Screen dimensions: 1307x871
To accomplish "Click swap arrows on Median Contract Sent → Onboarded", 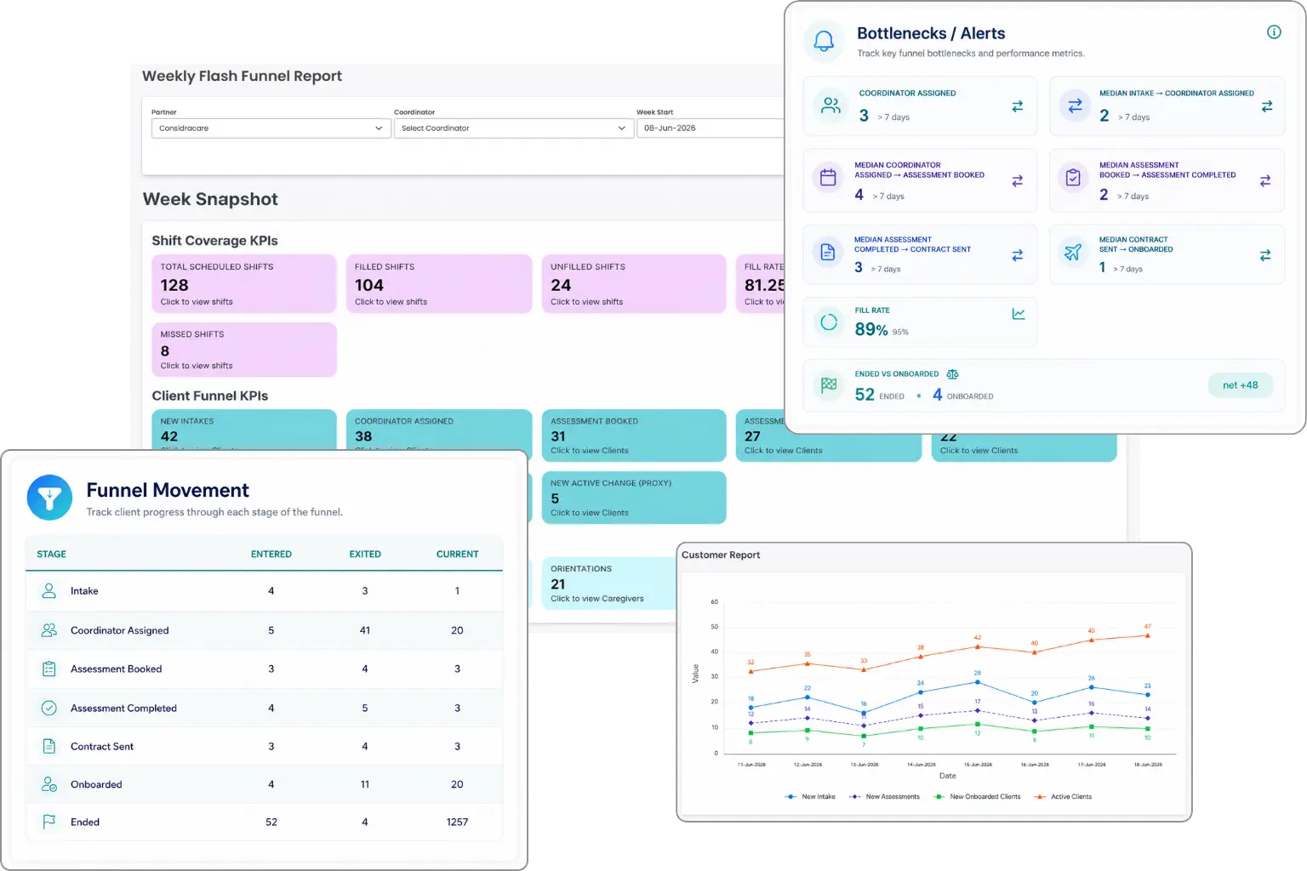I will (x=1265, y=255).
